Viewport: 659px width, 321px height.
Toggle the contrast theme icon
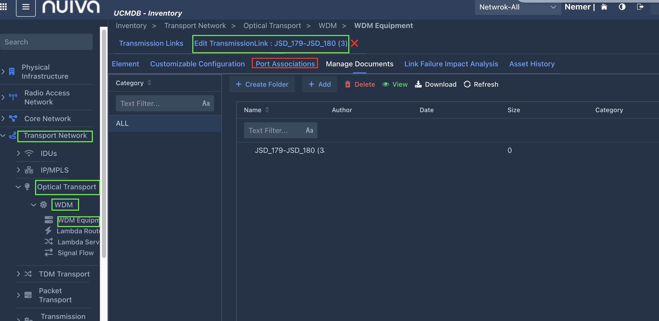pos(622,7)
